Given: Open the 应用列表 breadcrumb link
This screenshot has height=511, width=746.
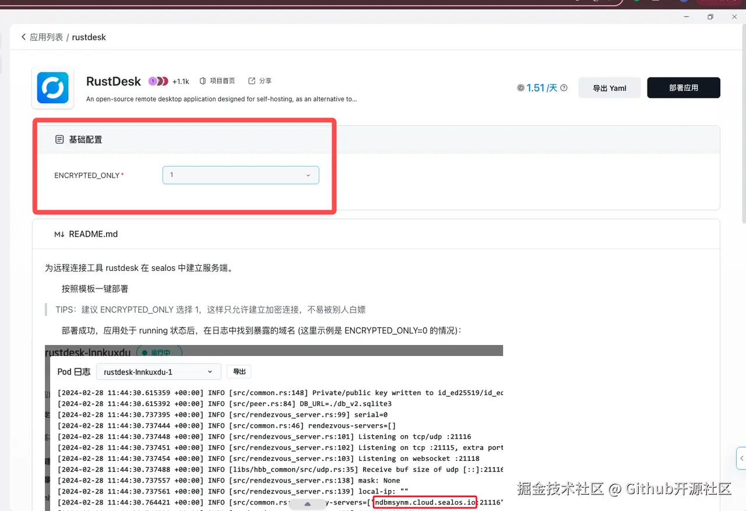Looking at the screenshot, I should 46,37.
